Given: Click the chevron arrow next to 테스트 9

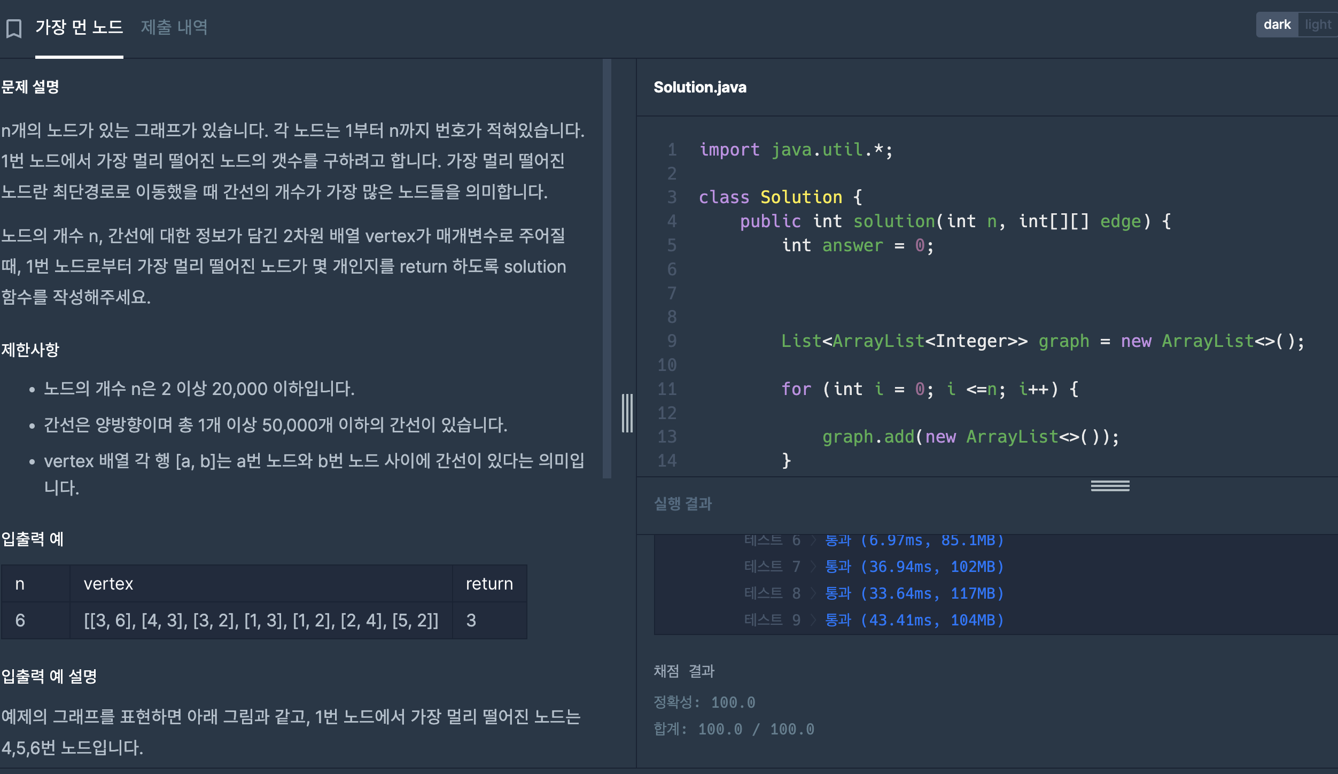Looking at the screenshot, I should 813,620.
